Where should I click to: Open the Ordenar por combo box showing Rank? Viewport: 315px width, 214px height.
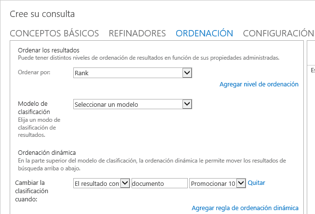point(133,73)
